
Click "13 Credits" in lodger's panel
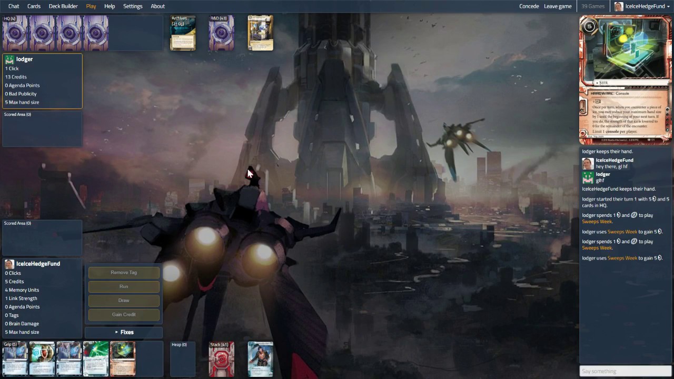click(x=16, y=77)
